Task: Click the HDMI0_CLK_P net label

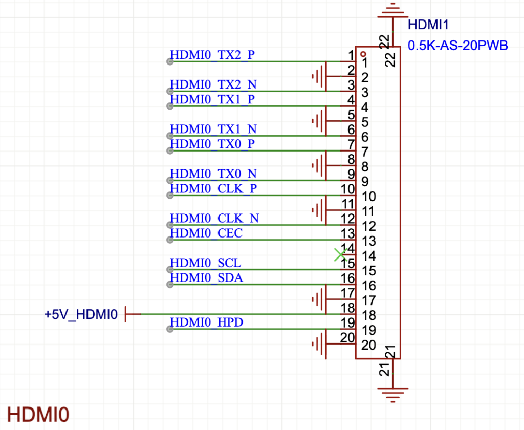Action: pos(213,189)
